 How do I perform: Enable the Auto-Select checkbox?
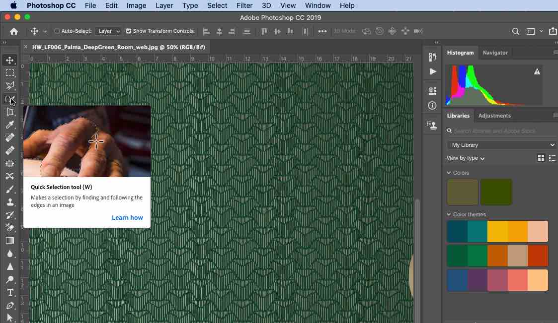tap(57, 31)
